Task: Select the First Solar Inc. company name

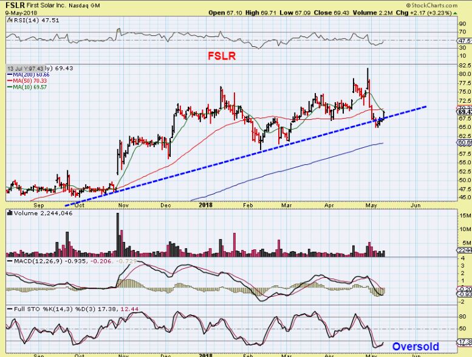Action: tap(46, 5)
